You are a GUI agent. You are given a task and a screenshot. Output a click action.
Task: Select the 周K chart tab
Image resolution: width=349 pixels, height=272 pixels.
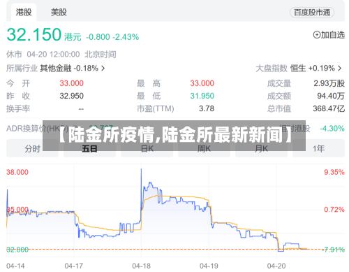point(204,148)
